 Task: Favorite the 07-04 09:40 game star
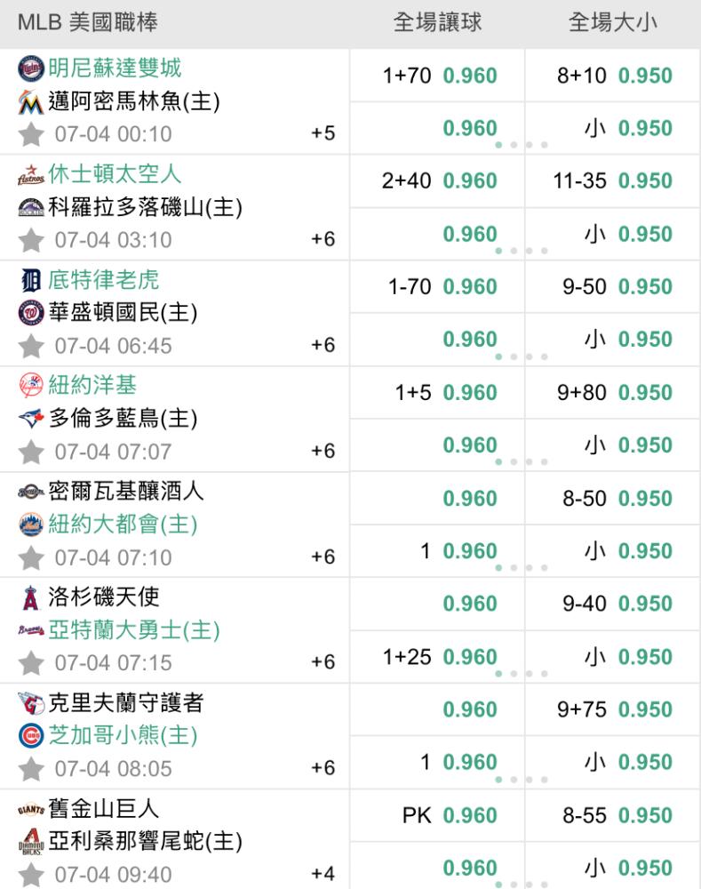[30, 874]
